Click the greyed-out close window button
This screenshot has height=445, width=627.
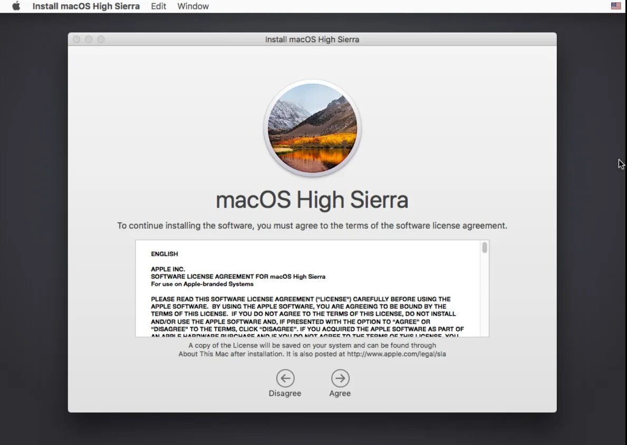[76, 39]
